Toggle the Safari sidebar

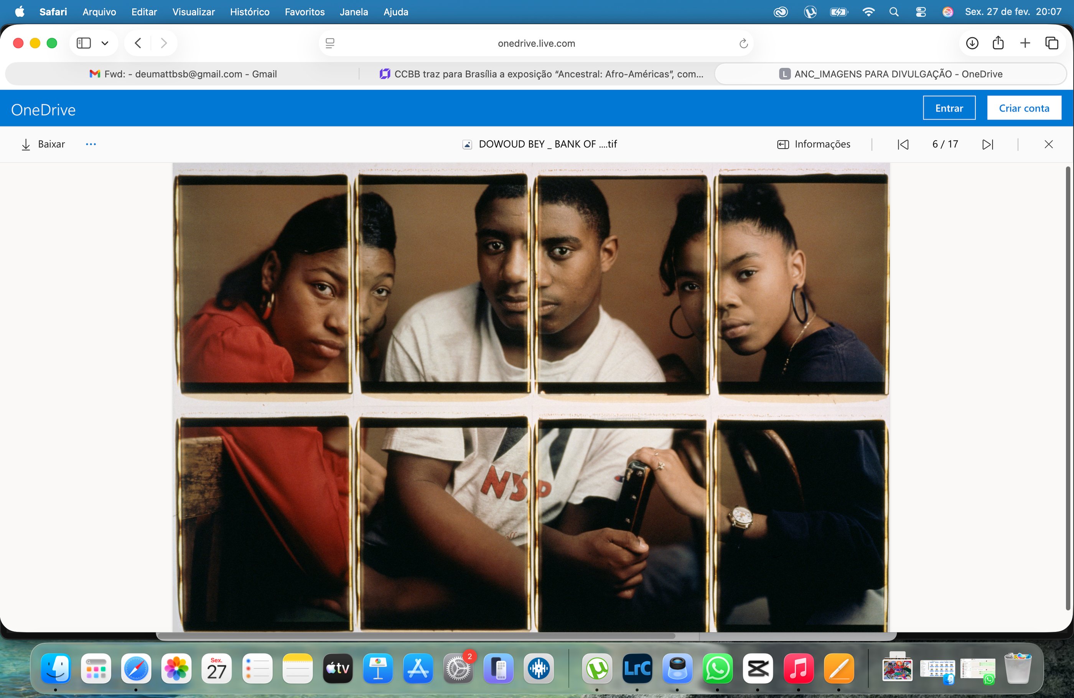[x=84, y=43]
